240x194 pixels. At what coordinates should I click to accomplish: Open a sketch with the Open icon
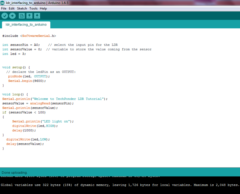29,16
